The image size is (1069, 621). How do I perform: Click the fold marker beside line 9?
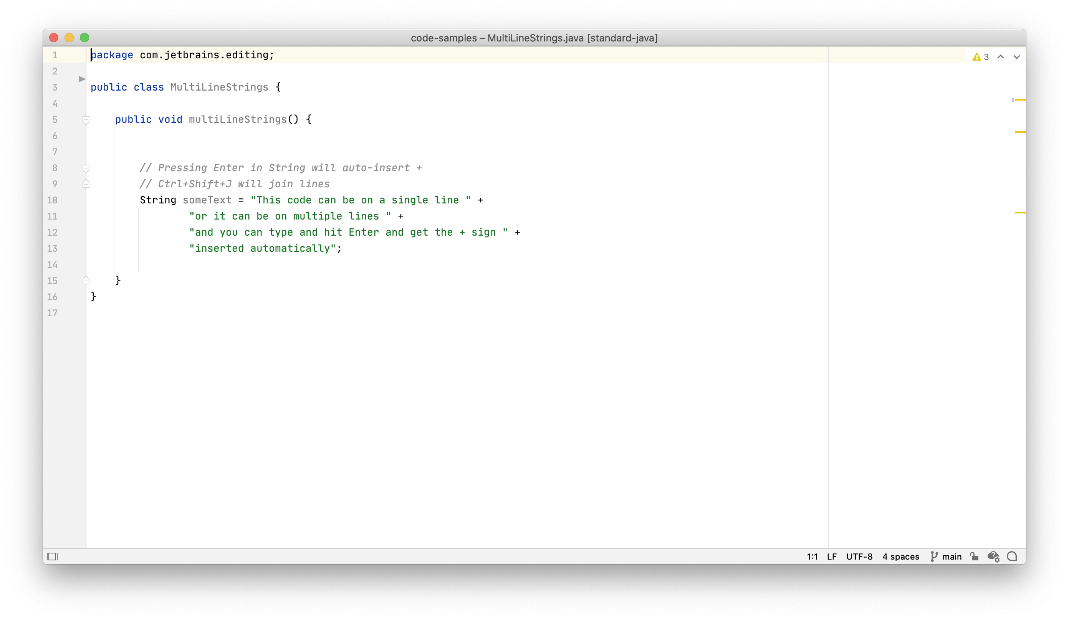coord(86,184)
